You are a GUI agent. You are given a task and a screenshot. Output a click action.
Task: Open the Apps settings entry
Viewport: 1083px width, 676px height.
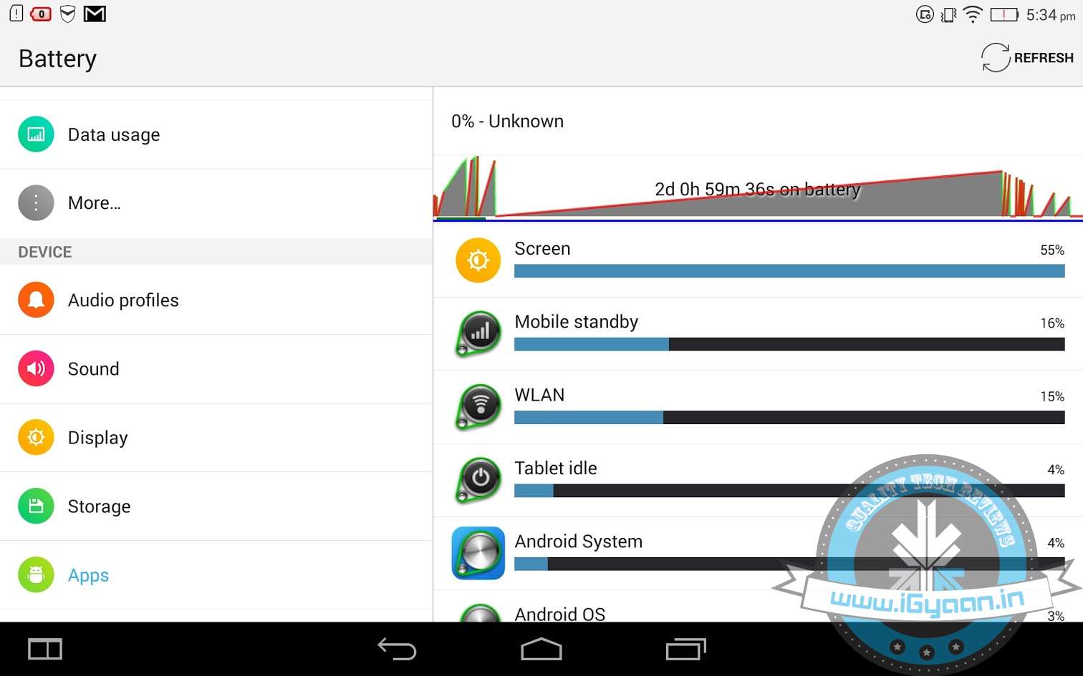tap(216, 575)
